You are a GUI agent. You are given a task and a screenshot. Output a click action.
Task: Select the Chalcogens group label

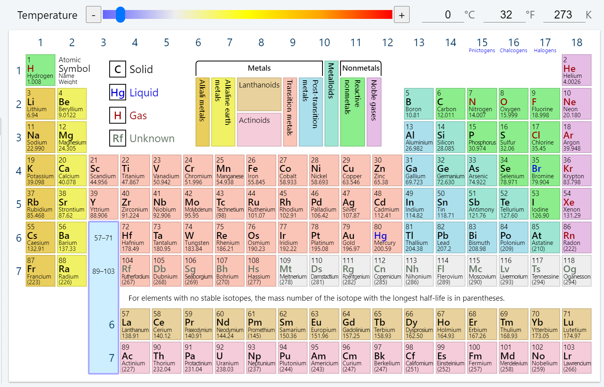tap(513, 50)
